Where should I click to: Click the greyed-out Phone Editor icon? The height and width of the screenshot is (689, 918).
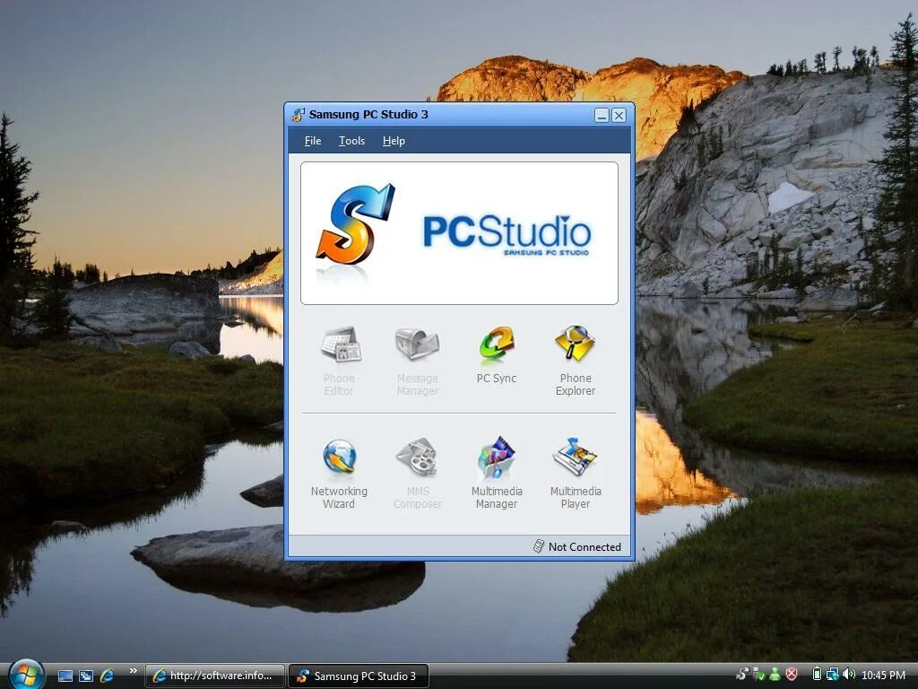(340, 344)
